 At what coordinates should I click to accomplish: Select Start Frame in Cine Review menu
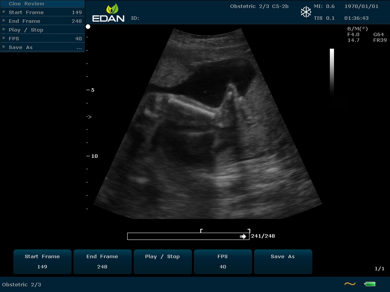click(42, 12)
